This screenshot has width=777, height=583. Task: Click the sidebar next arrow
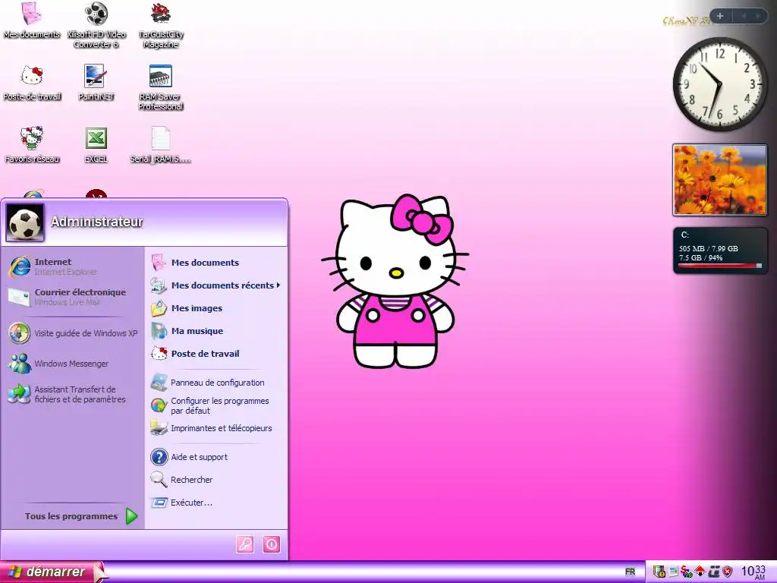758,16
